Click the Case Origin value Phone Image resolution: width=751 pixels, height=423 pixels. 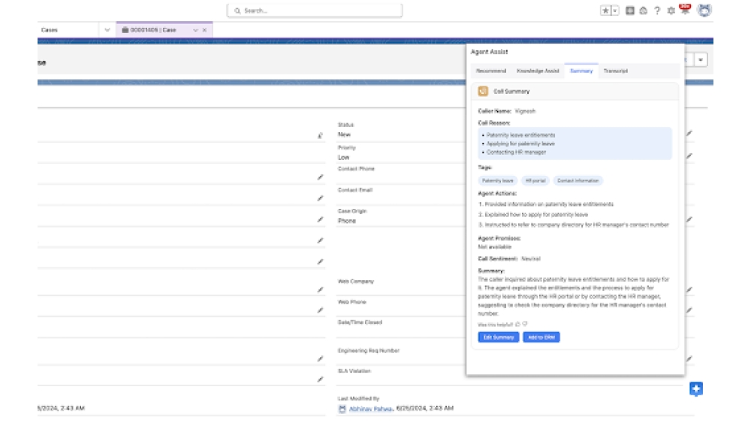point(347,221)
